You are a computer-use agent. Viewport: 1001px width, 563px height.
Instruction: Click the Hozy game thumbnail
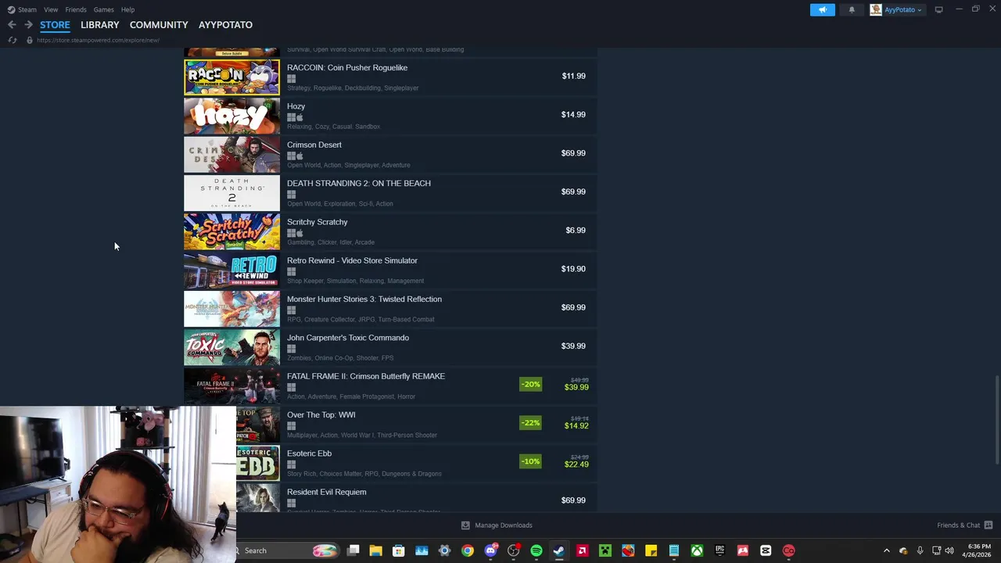pyautogui.click(x=231, y=115)
